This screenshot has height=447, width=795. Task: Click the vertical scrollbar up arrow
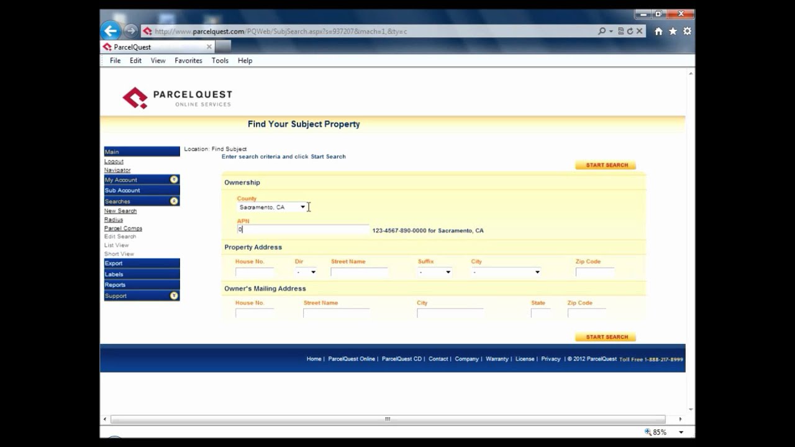click(691, 74)
